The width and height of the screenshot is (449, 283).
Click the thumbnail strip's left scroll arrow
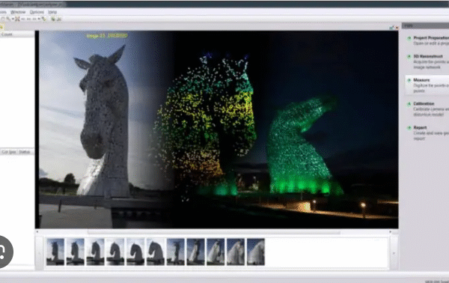(x=39, y=253)
